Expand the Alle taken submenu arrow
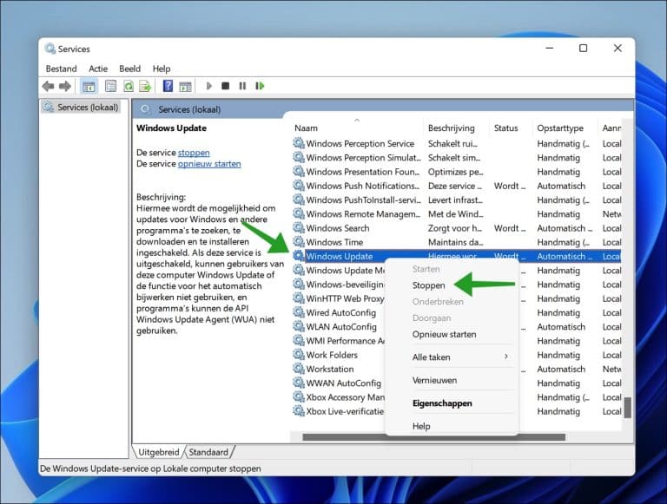The width and height of the screenshot is (667, 504). point(505,357)
